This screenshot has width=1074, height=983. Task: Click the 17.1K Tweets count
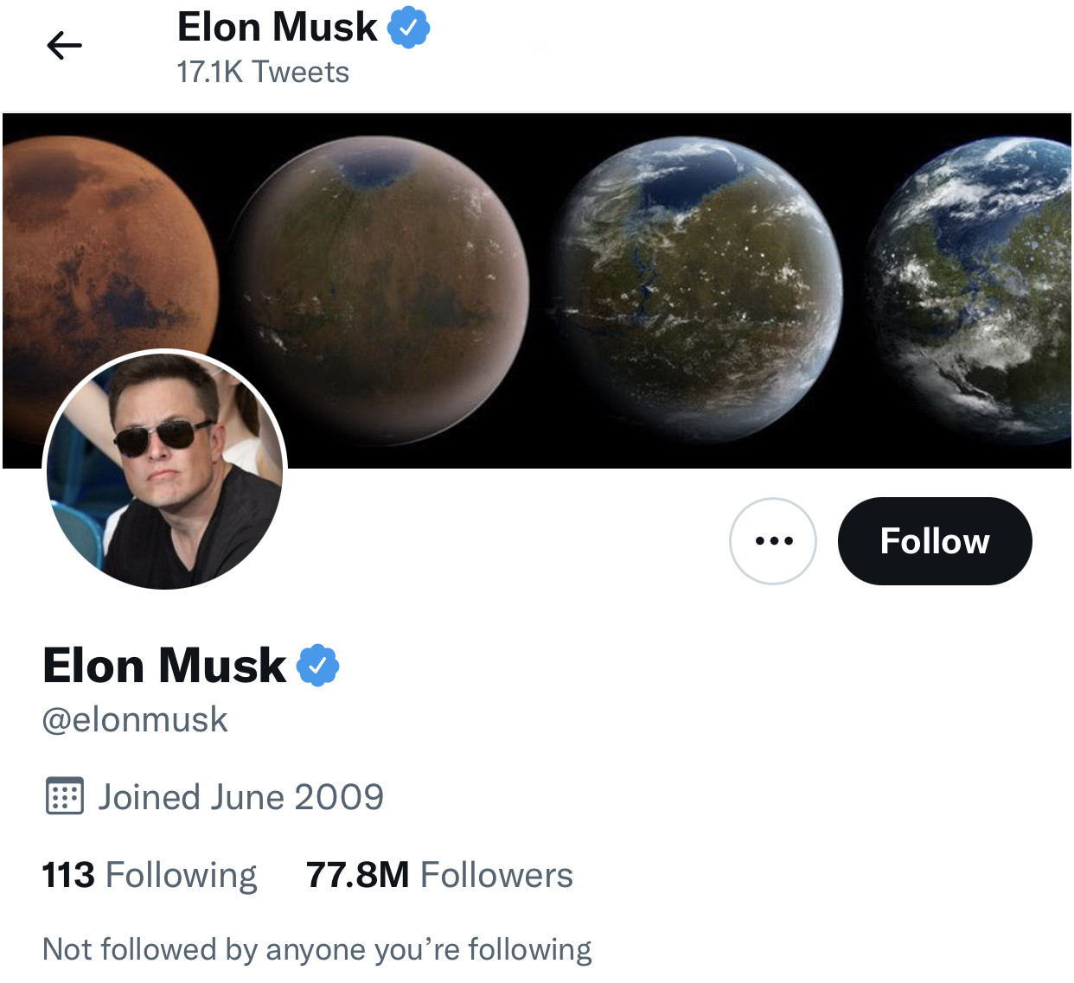(263, 73)
